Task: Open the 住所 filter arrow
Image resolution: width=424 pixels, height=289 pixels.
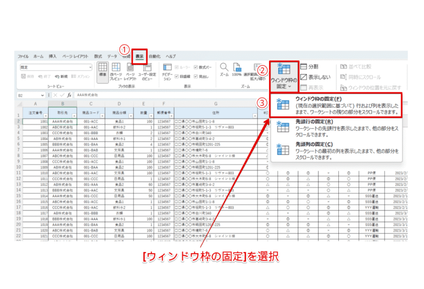Action: coord(255,116)
